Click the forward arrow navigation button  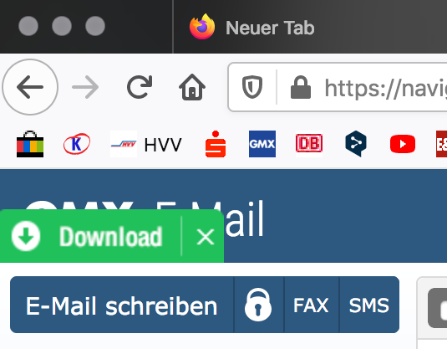tap(85, 87)
